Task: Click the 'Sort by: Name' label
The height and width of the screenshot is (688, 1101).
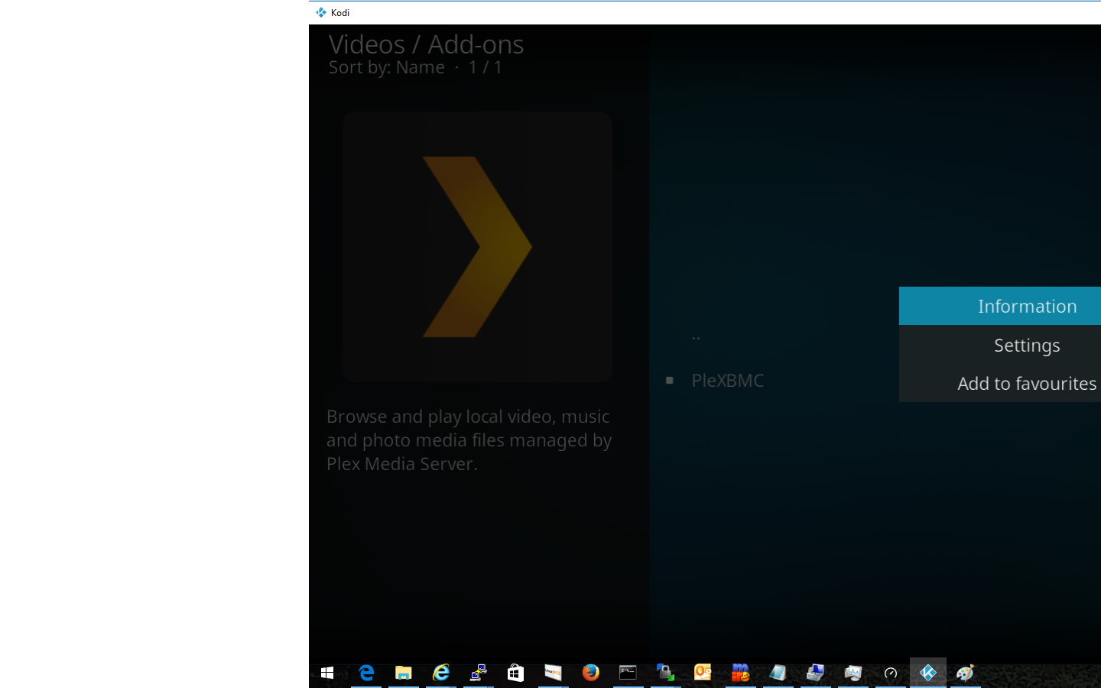Action: coord(386,67)
